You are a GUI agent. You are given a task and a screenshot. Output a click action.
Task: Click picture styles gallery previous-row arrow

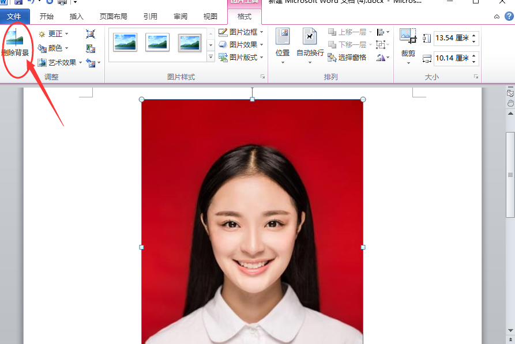[x=211, y=33]
